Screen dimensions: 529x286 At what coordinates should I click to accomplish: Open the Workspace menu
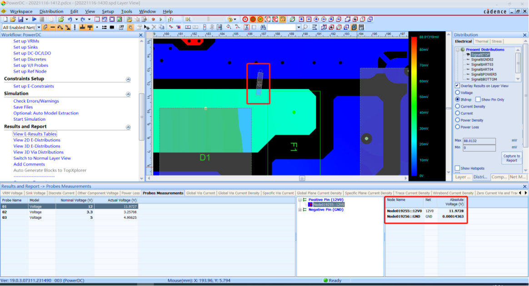[x=21, y=11]
